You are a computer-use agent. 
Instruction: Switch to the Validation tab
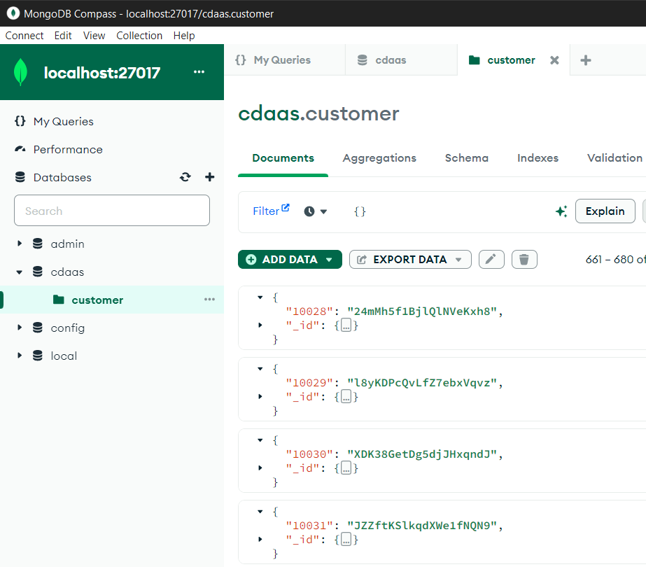coord(615,157)
